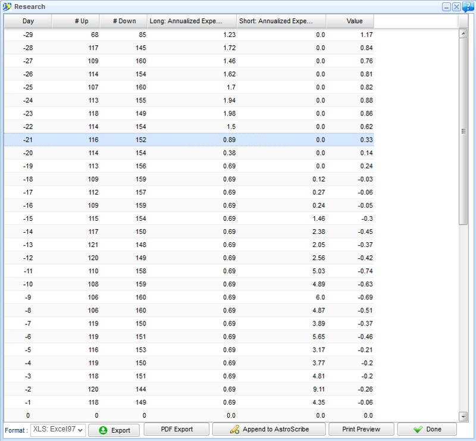Image resolution: width=476 pixels, height=441 pixels.
Task: Minimize the Research window
Action: pyautogui.click(x=446, y=7)
